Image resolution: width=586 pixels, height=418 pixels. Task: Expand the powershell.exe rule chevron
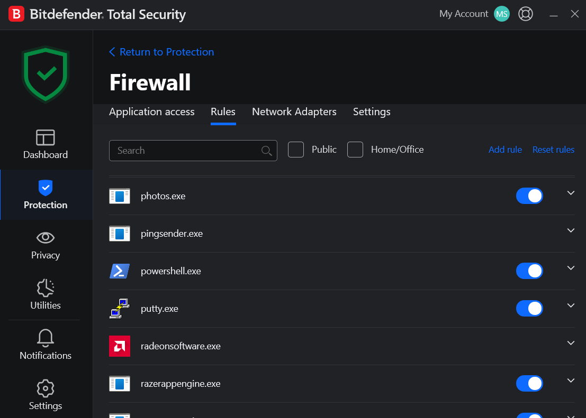point(571,268)
